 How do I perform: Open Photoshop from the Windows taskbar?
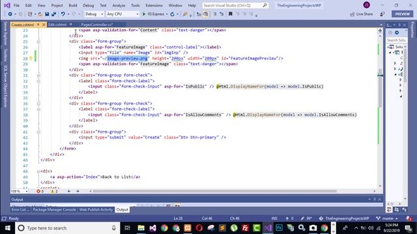(279, 228)
